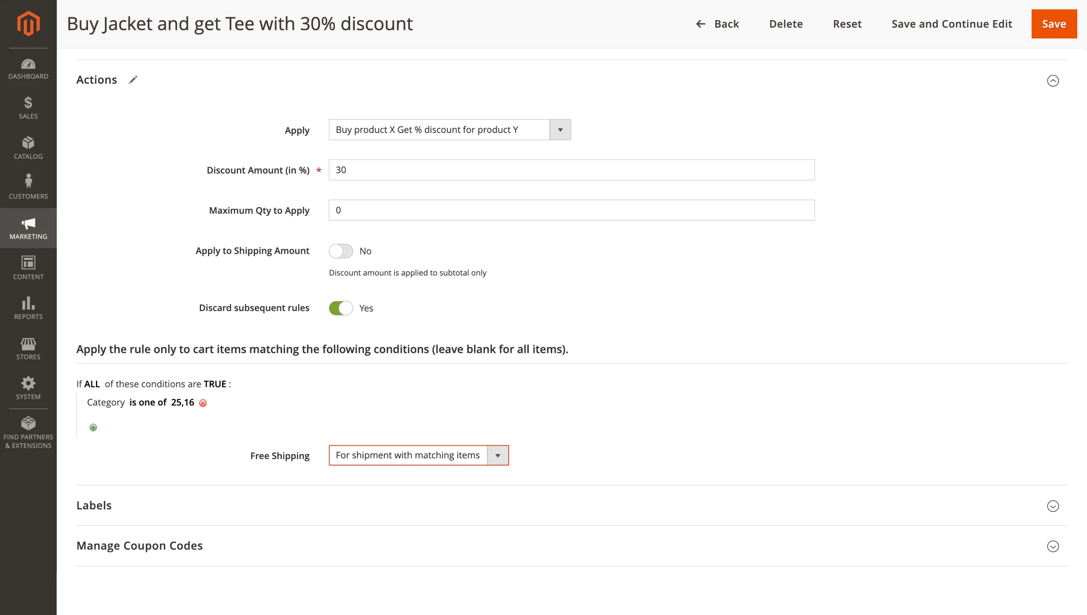Click the orange Save button
The width and height of the screenshot is (1087, 615).
point(1054,24)
